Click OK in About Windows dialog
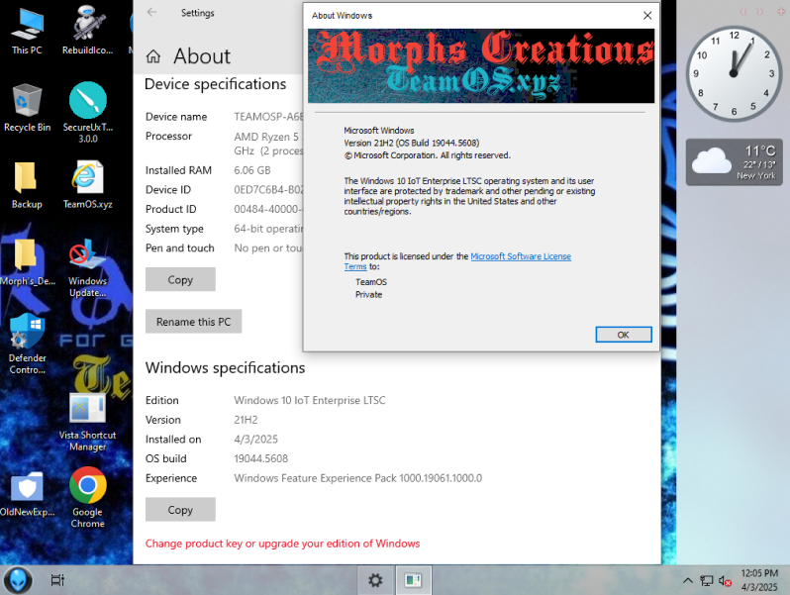 (x=624, y=335)
